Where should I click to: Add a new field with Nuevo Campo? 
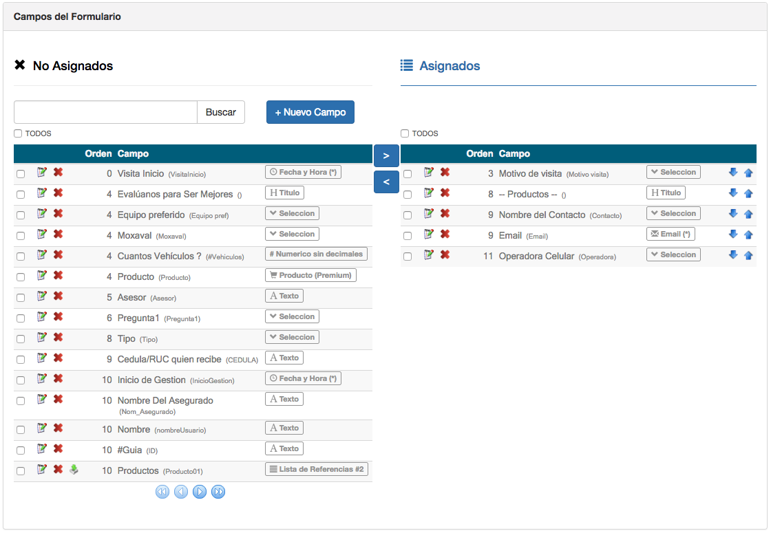coord(310,112)
